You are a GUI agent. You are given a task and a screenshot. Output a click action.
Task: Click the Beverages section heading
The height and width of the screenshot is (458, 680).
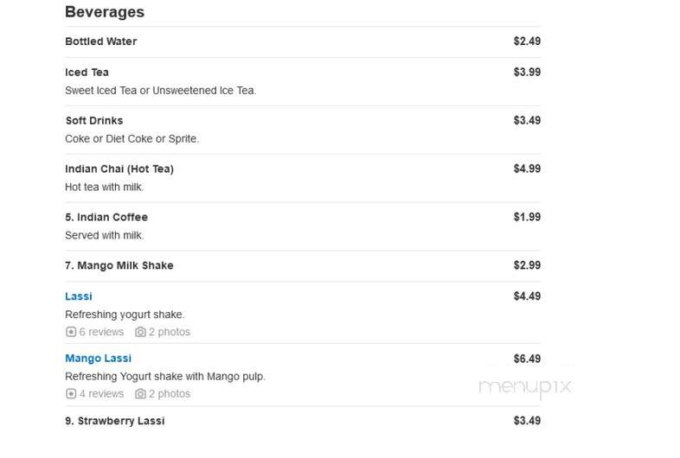[x=105, y=12]
